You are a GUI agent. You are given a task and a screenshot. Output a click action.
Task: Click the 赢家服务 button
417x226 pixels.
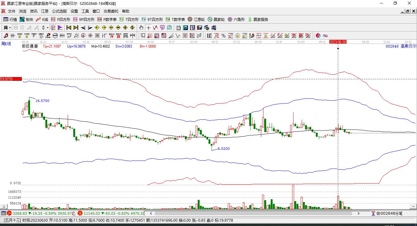(x=258, y=19)
